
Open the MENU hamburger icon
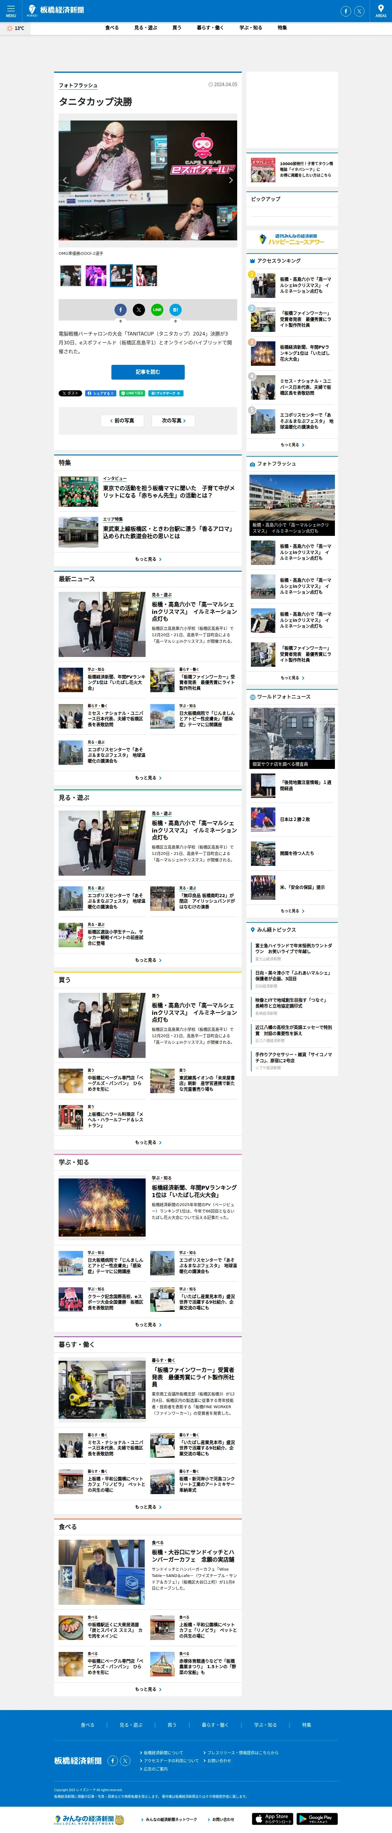coord(11,11)
